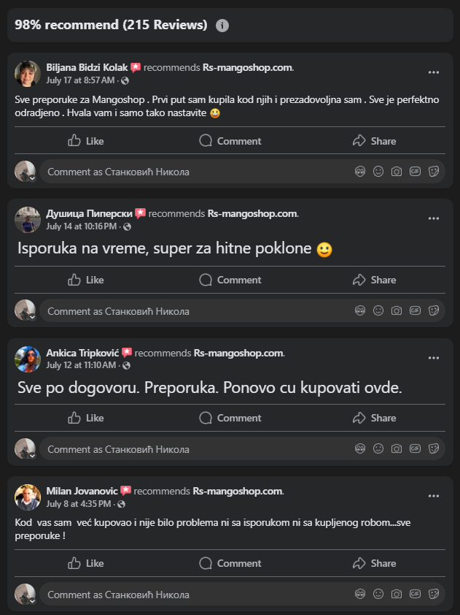Viewport: 460px width, 615px height.
Task: Switch commenting identity under Ankica's review
Action: coord(26,449)
